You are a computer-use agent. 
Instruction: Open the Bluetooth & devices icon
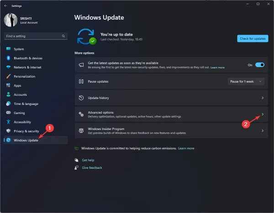[x=8, y=58]
